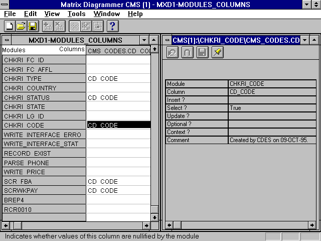Viewport: 321px width, 241px height.
Task: Toggle the Select ? property value field
Action: tap(272, 108)
